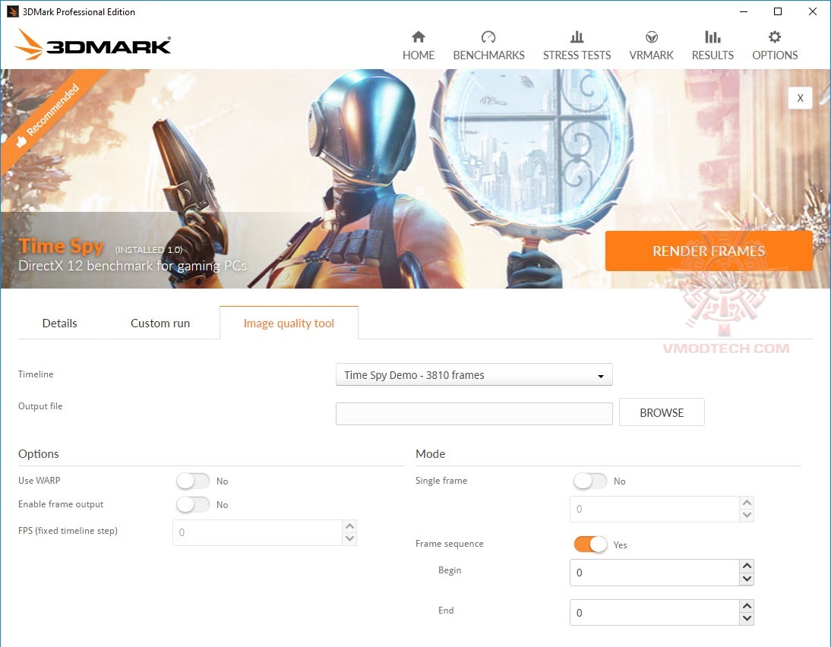The image size is (831, 647).
Task: Open the Timeline dropdown
Action: click(474, 374)
